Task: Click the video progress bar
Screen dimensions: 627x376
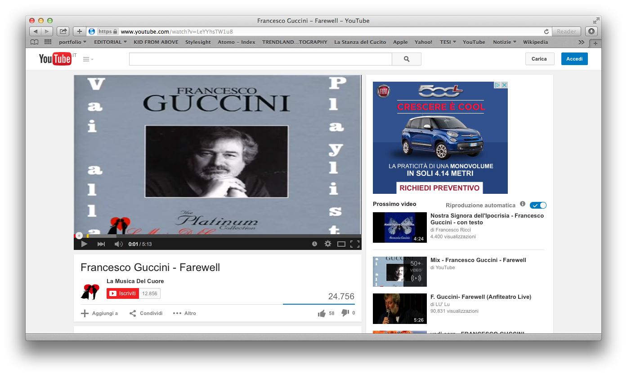Action: [216, 236]
